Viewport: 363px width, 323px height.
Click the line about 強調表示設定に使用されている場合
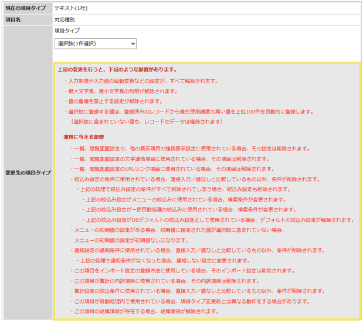[190, 149]
